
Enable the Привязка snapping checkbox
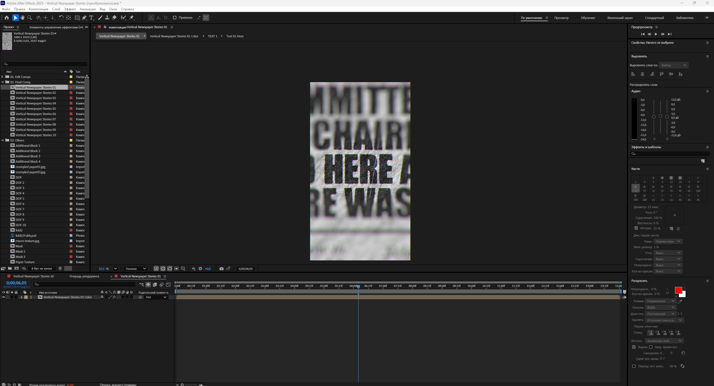click(175, 18)
